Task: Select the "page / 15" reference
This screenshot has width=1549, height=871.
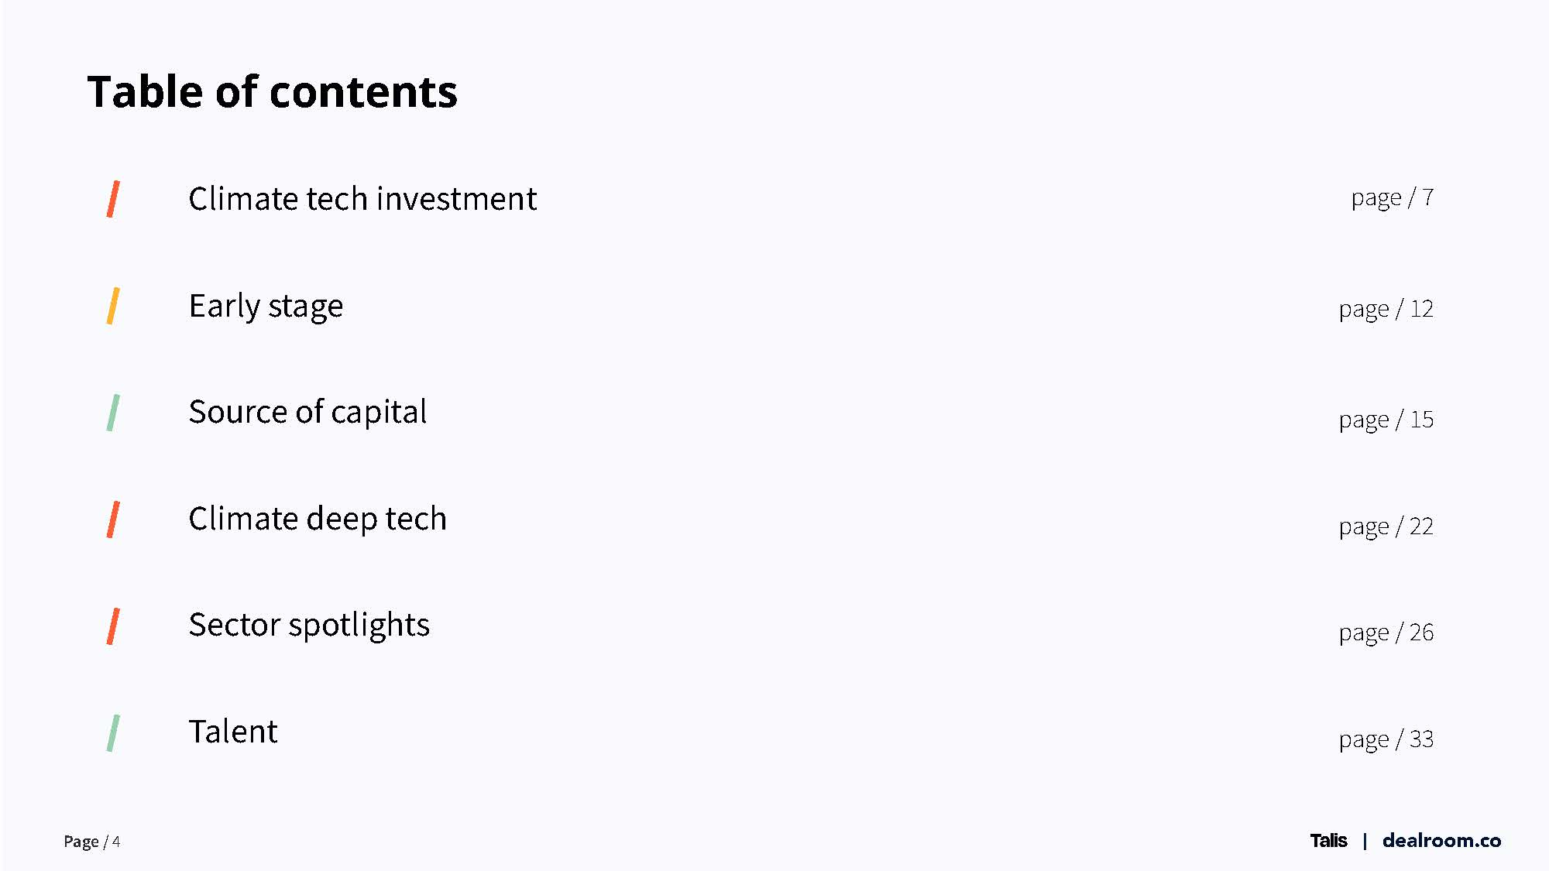Action: [1386, 420]
